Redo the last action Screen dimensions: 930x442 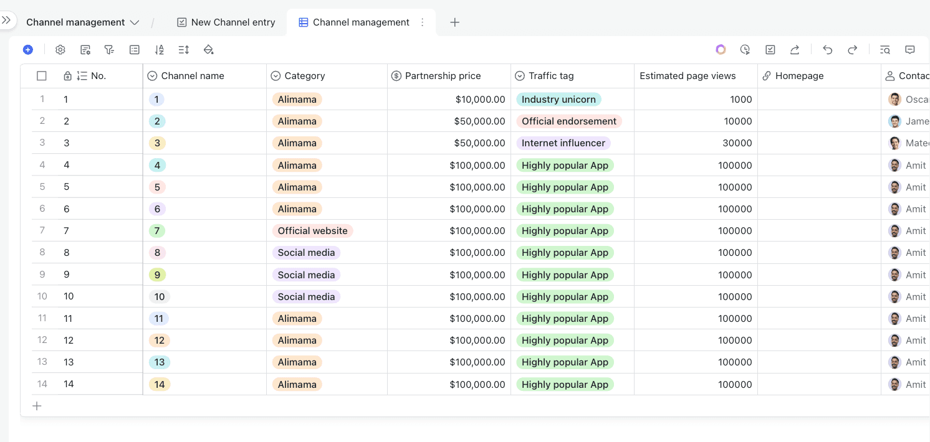pyautogui.click(x=852, y=50)
